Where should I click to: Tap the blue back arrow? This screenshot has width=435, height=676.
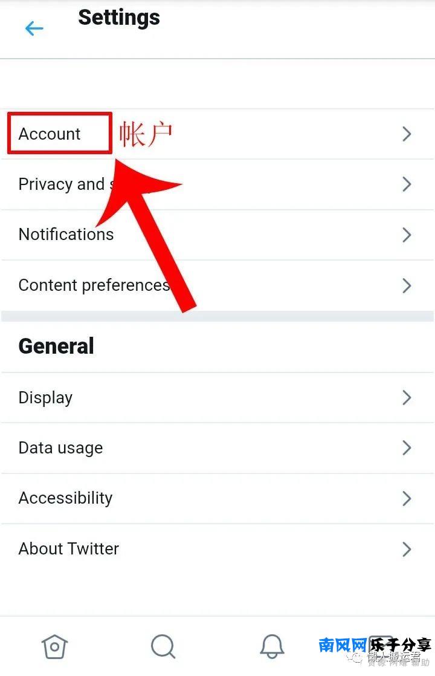click(34, 28)
